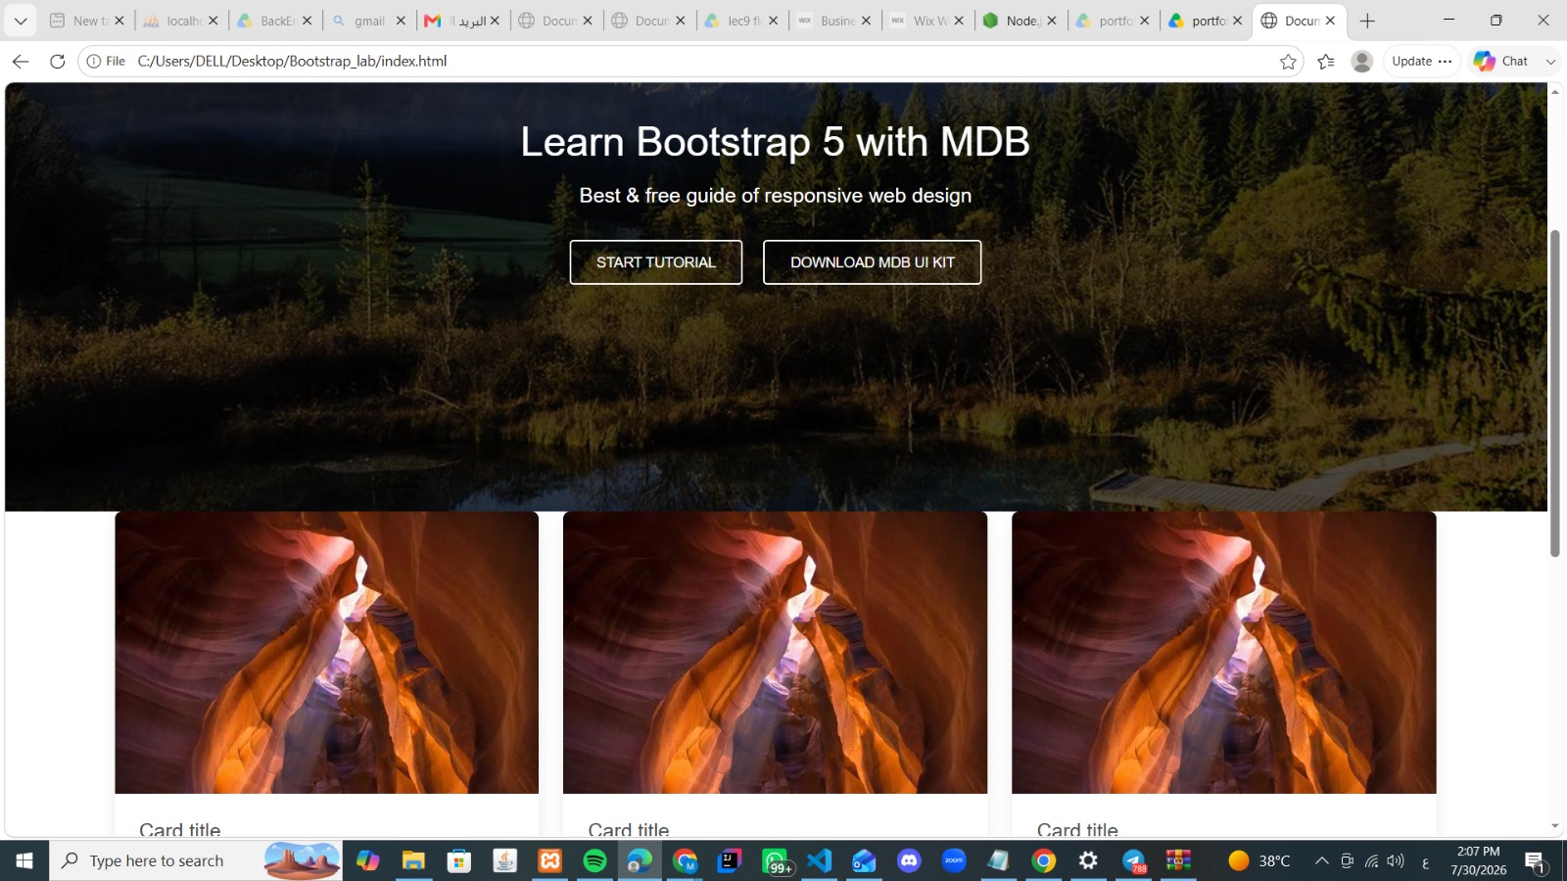Open the volume speaker tray icon
Screen dimensions: 1567x881
(1396, 860)
